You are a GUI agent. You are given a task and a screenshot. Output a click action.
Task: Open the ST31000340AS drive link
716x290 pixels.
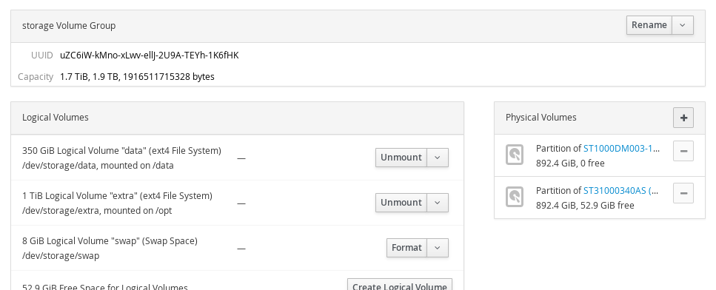point(621,190)
